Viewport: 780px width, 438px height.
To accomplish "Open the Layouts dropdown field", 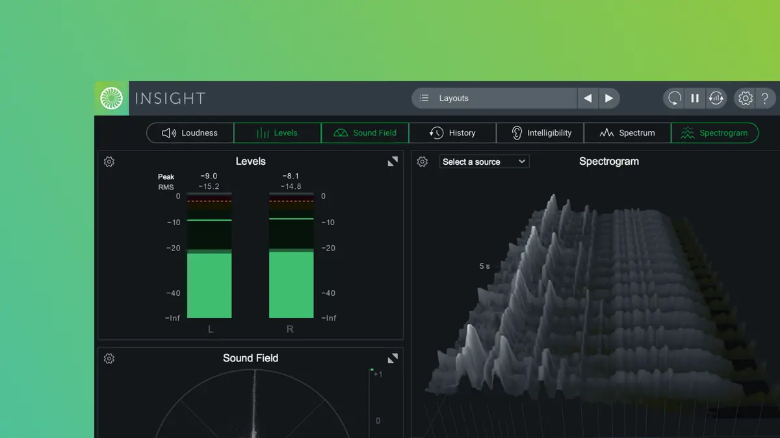I will coord(495,98).
